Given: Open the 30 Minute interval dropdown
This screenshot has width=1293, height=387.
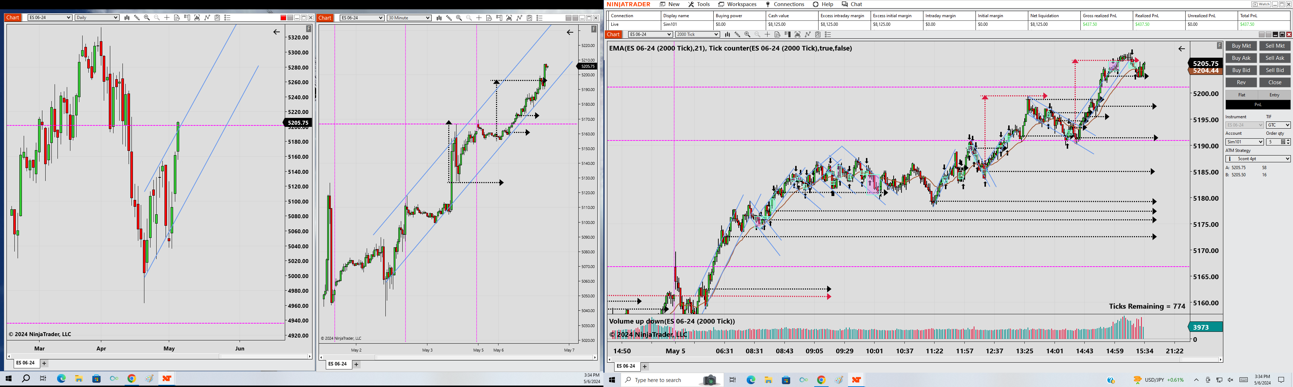Looking at the screenshot, I should tap(409, 18).
